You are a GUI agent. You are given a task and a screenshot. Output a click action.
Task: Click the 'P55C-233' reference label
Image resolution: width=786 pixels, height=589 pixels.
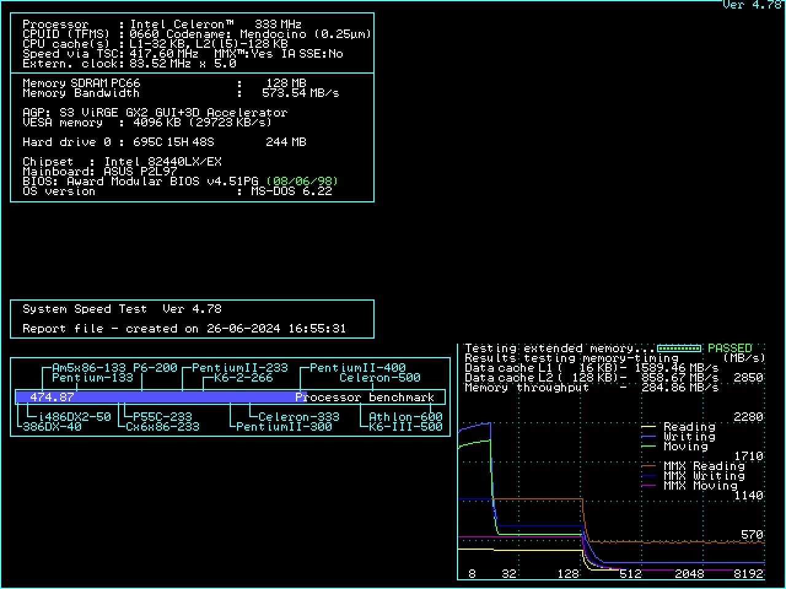(163, 417)
